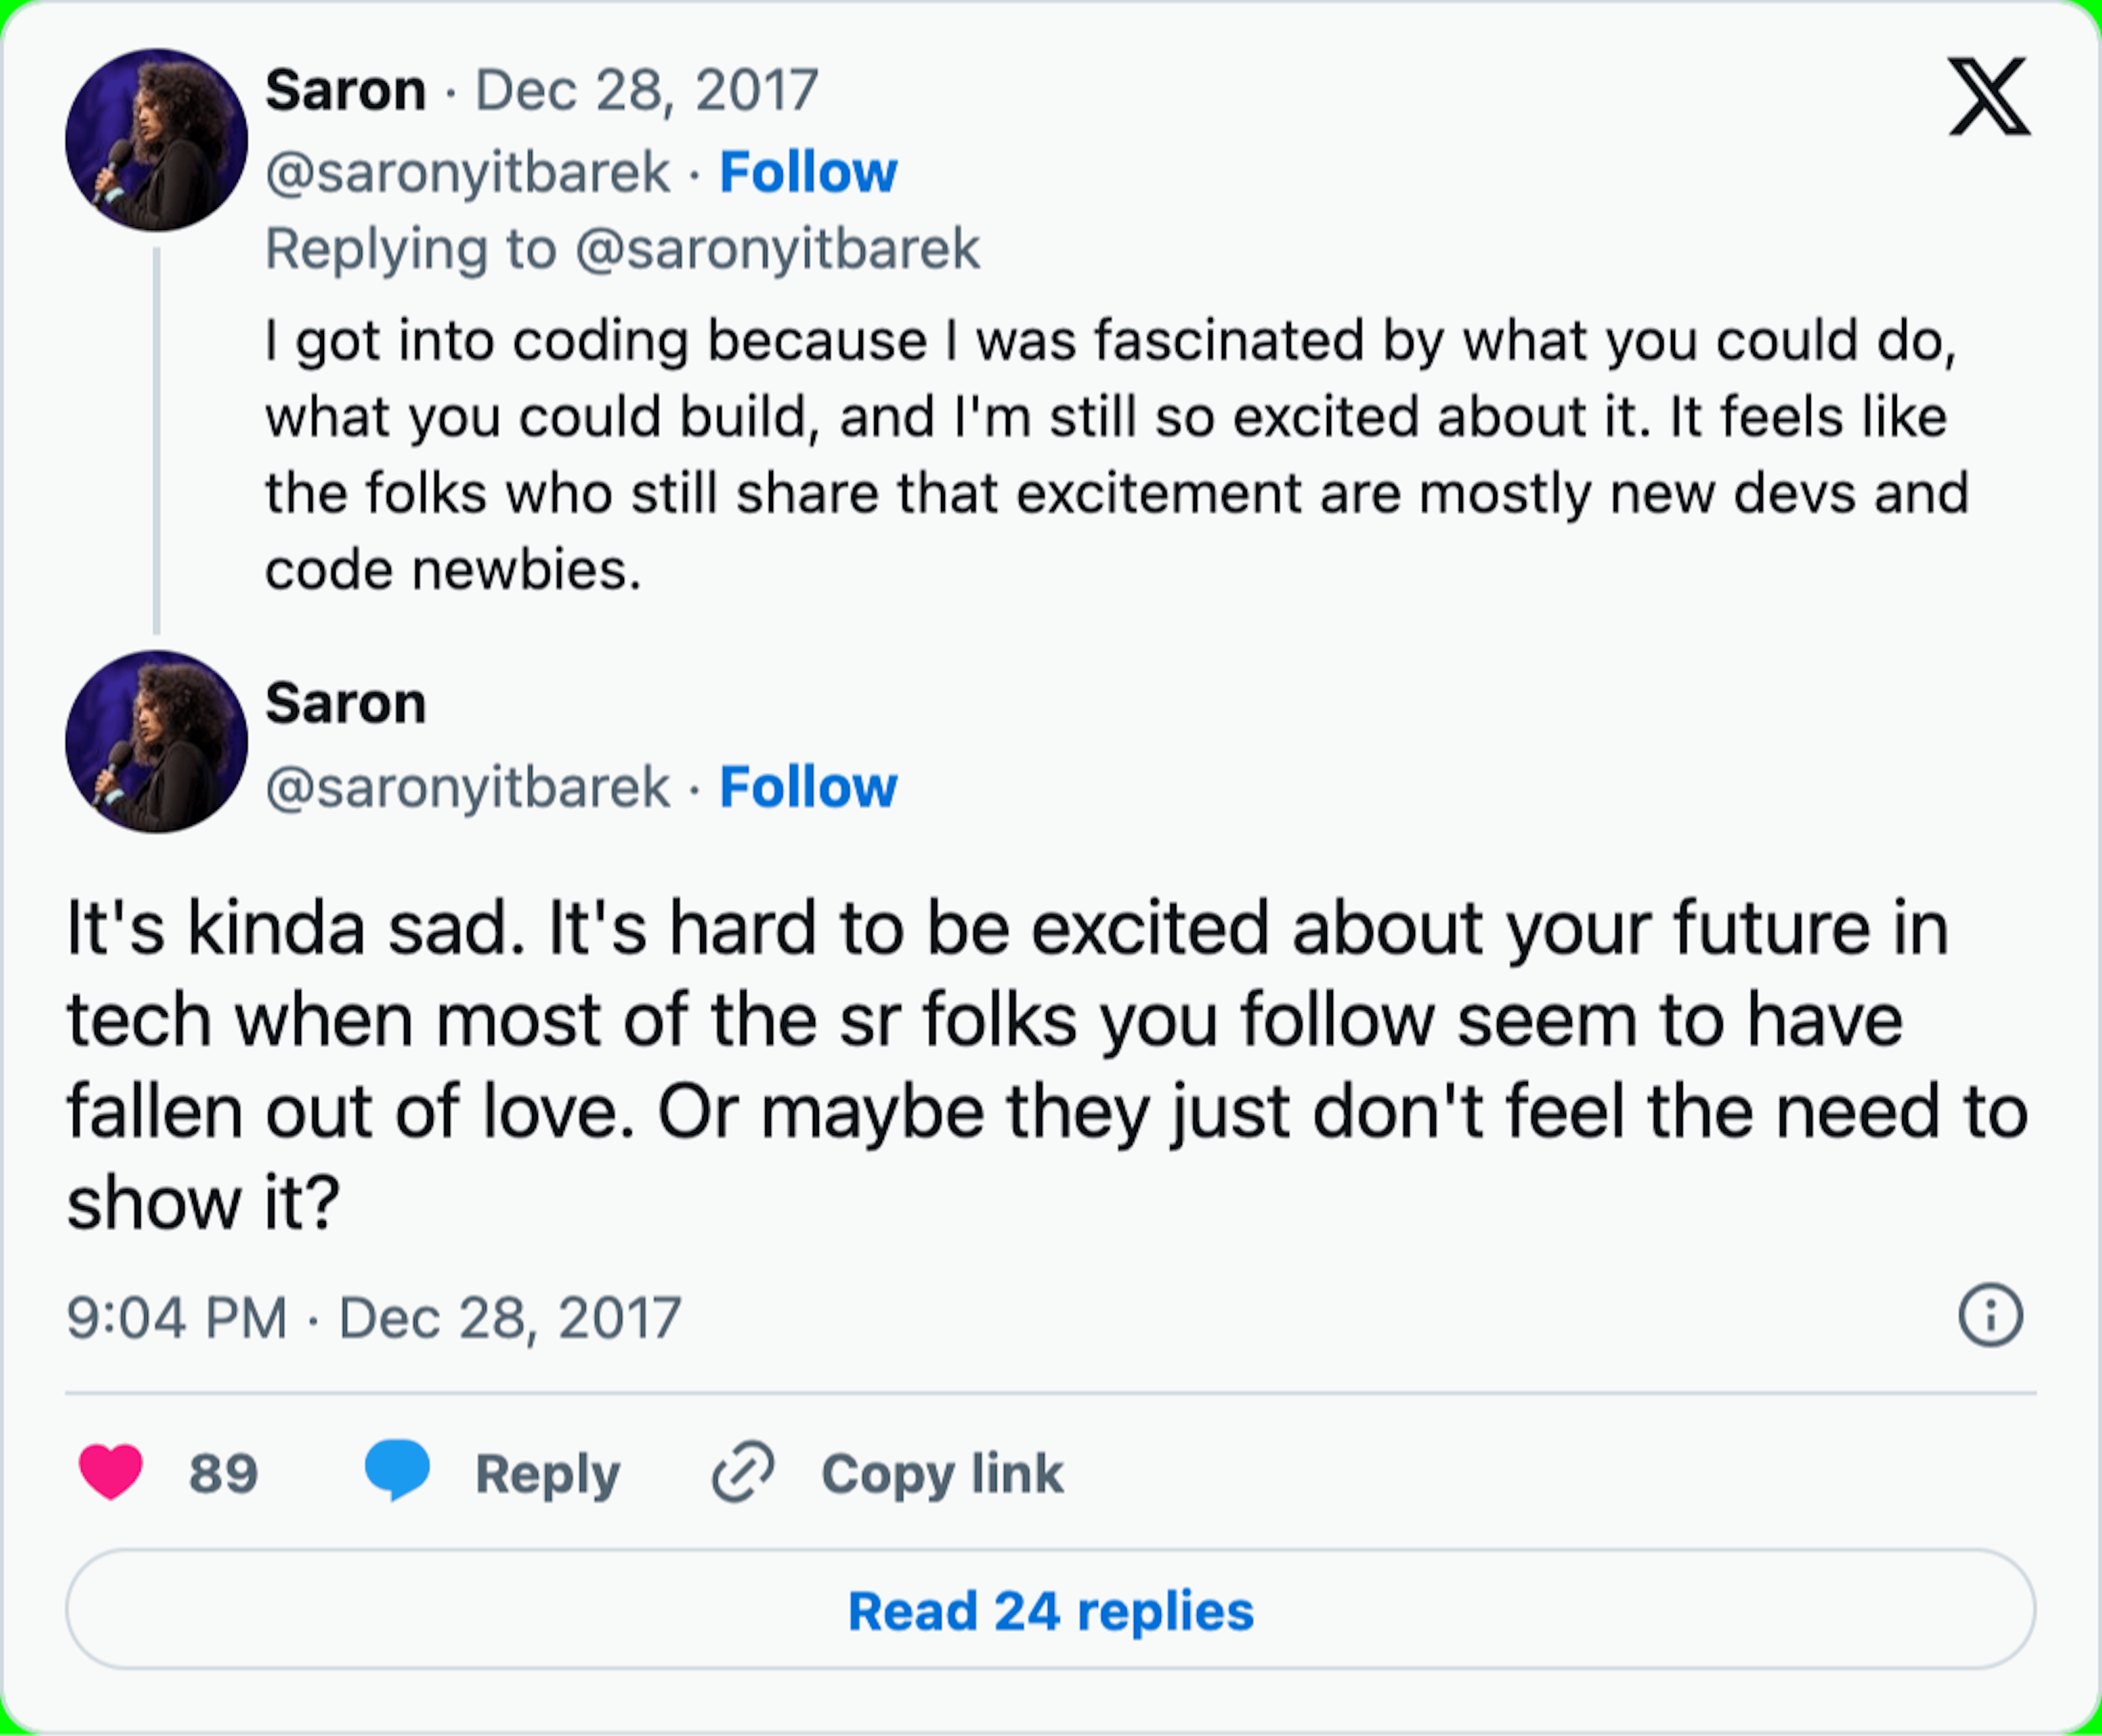Click the chain link icon
This screenshot has height=1736, width=2102.
(x=742, y=1472)
